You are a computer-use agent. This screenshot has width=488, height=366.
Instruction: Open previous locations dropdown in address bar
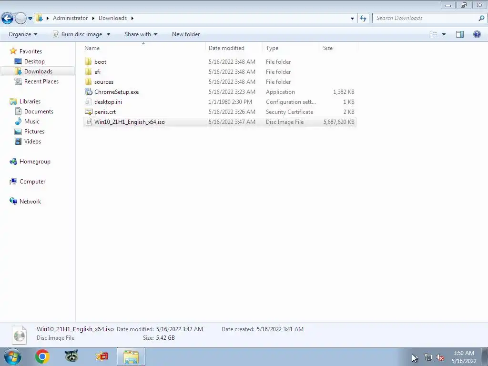point(352,18)
